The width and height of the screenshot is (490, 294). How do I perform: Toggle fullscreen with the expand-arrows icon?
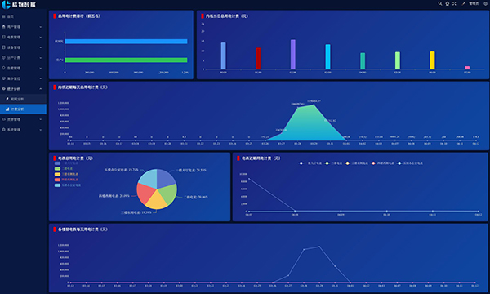(454, 3)
